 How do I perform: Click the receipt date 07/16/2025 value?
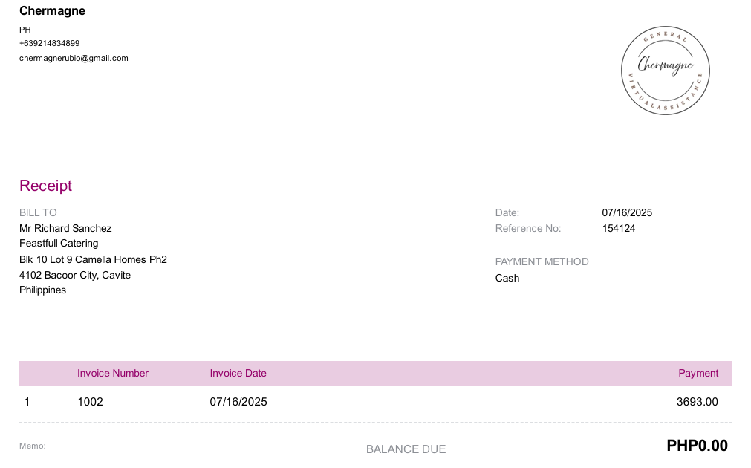tap(627, 212)
